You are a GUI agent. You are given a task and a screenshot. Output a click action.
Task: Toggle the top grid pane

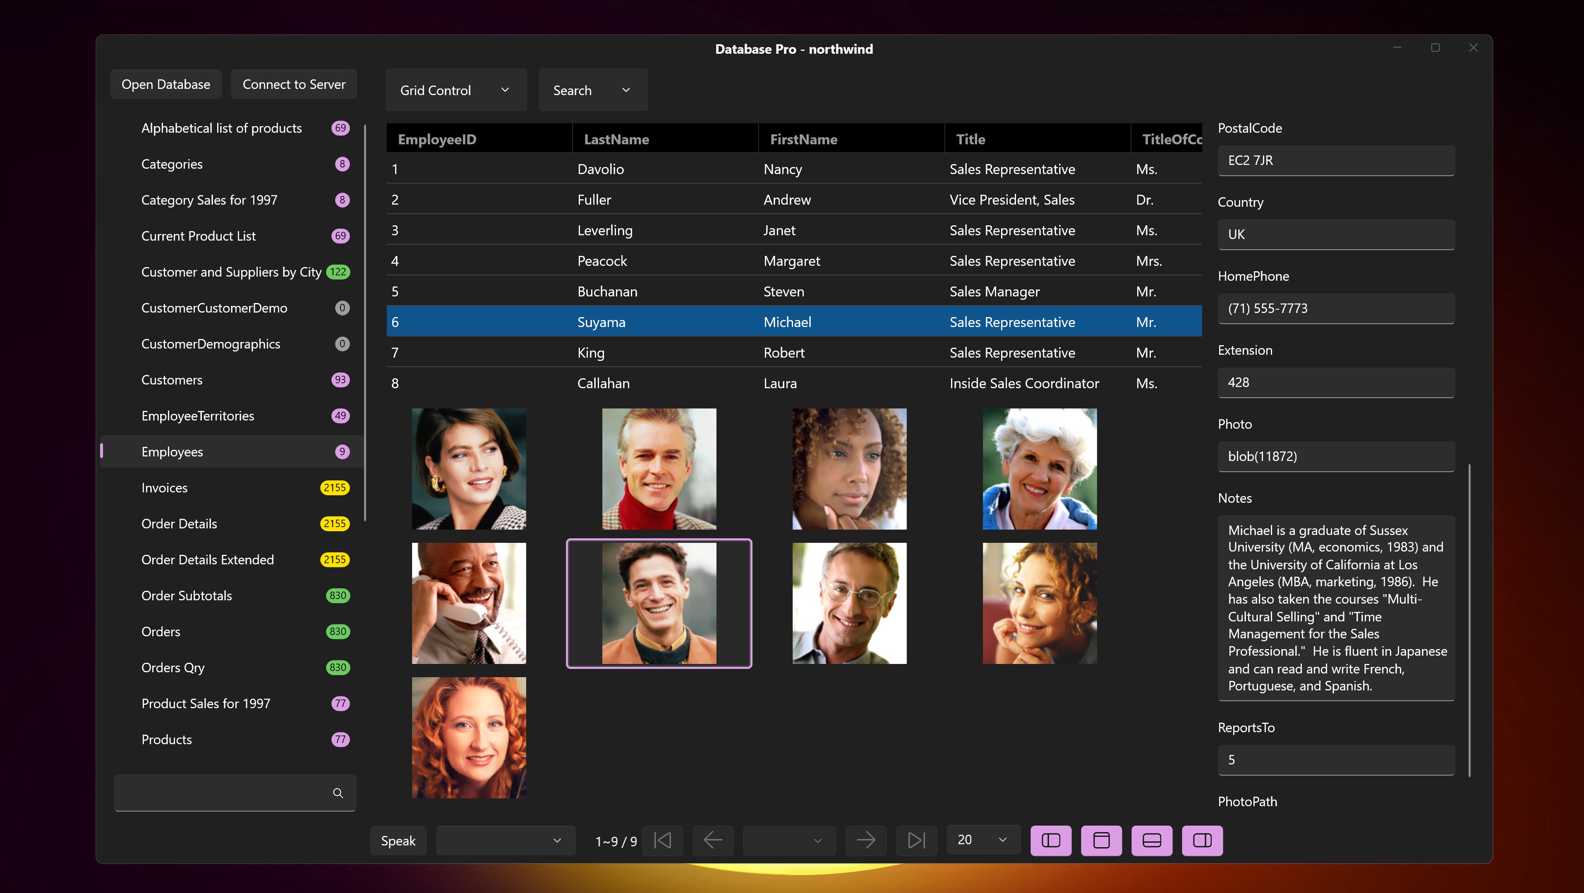(1101, 840)
